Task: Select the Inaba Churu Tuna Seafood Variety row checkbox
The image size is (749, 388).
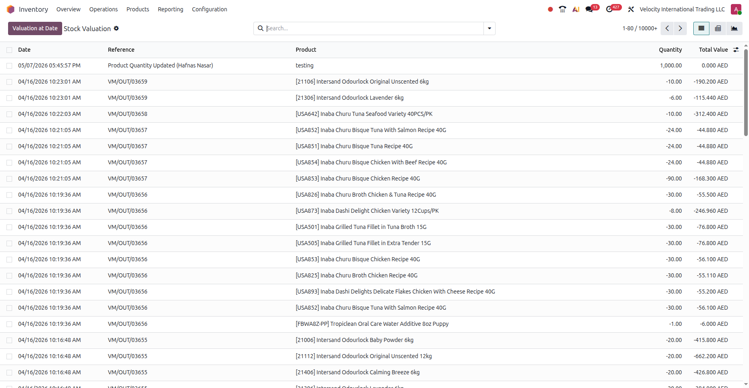Action: pos(9,114)
